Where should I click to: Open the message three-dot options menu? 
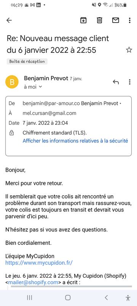tap(130, 82)
